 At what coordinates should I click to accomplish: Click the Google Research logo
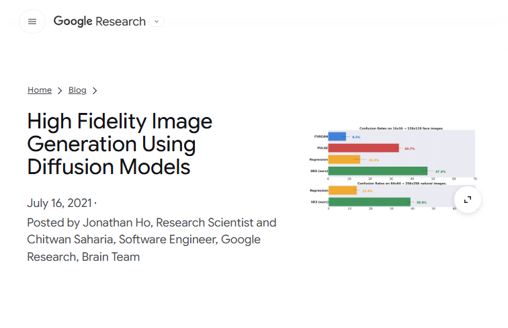(x=99, y=22)
